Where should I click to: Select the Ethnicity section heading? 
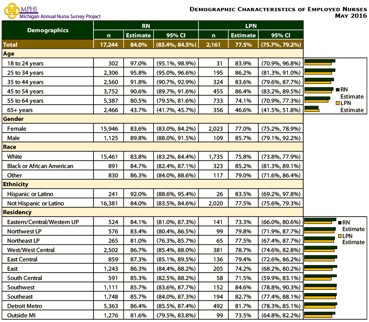[16, 184]
